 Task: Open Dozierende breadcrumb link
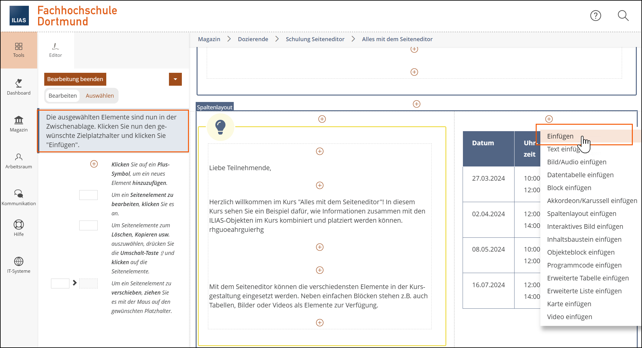pos(253,39)
